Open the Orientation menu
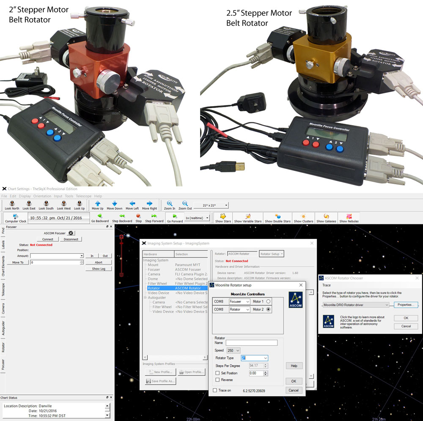Screen dimensions: 423x421 click(x=42, y=196)
